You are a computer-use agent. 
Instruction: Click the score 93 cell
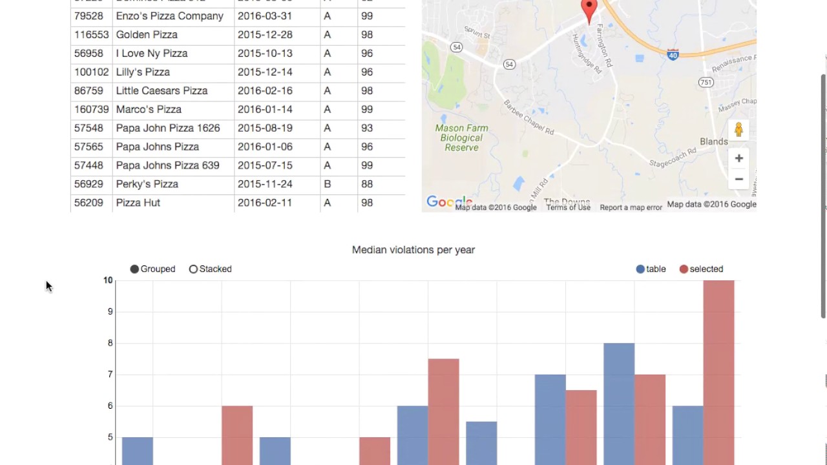381,129
